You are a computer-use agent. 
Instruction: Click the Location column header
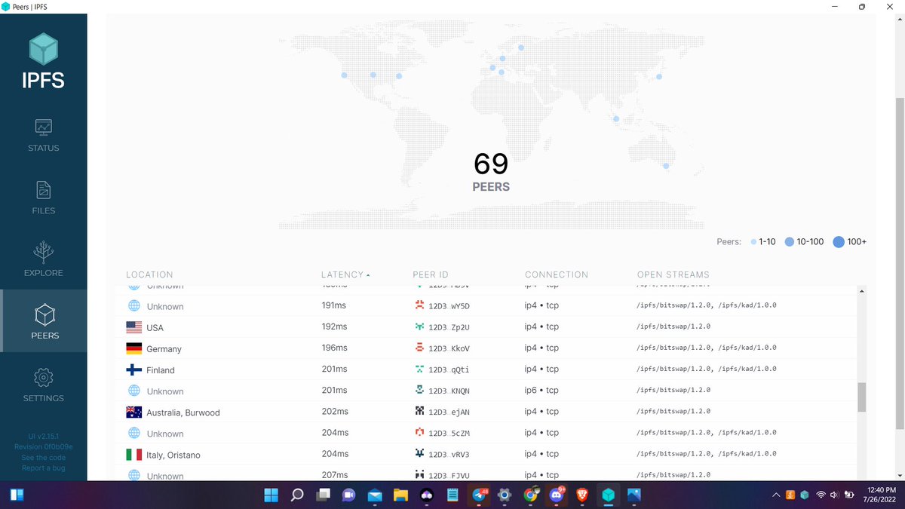(x=149, y=274)
